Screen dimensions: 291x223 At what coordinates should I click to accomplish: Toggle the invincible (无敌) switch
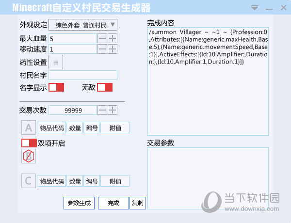point(105,87)
